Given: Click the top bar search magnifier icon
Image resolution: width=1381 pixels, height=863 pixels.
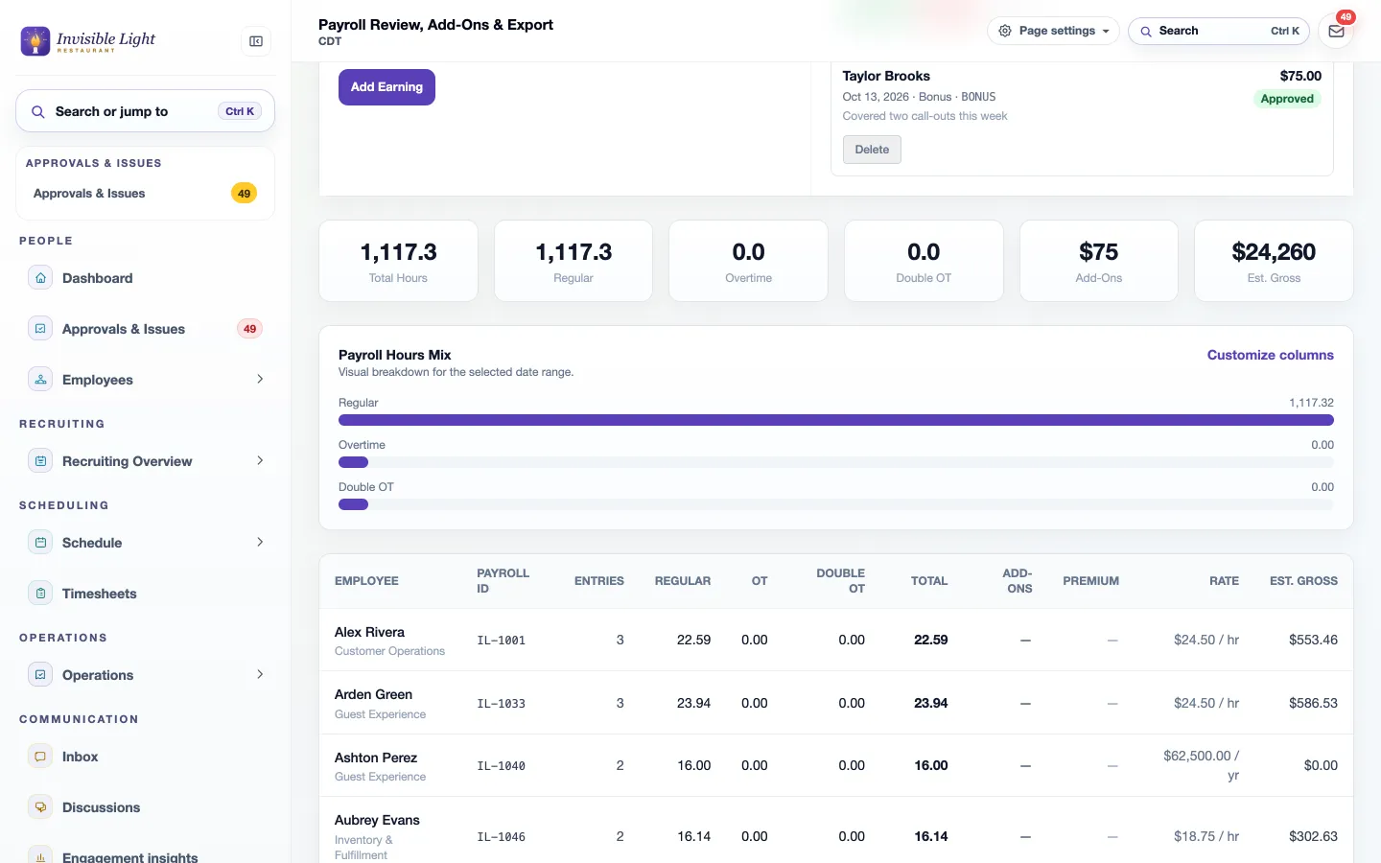Looking at the screenshot, I should [1146, 31].
